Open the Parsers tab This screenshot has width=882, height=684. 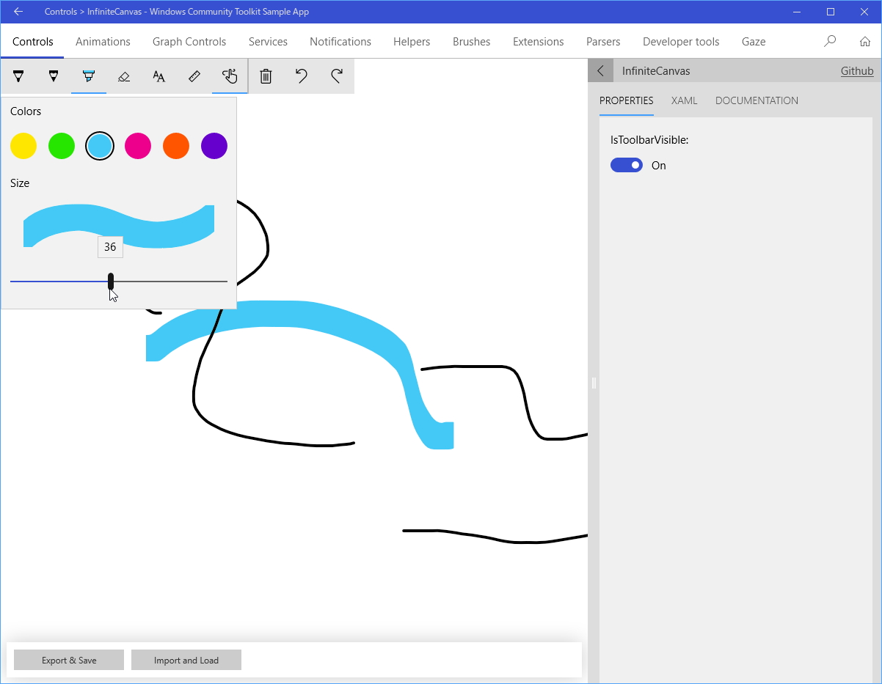(x=603, y=42)
